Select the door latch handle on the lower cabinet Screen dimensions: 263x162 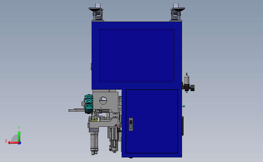131,124
